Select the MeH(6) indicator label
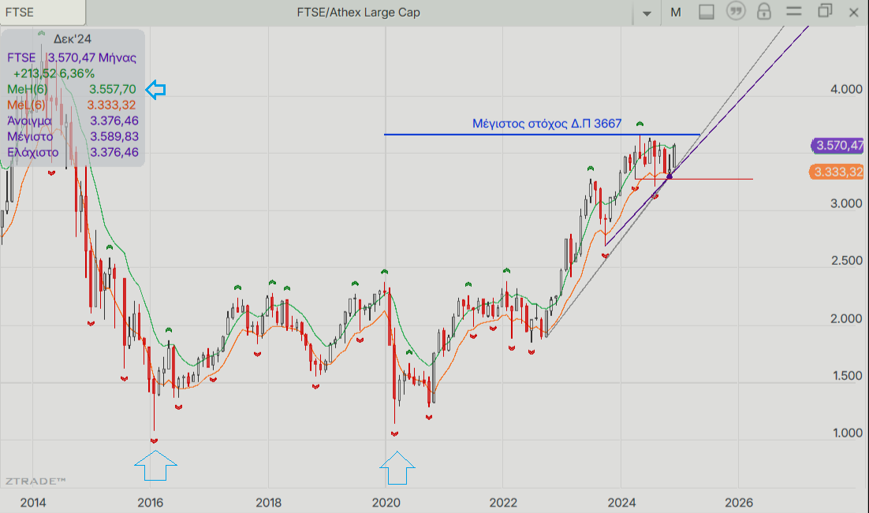The height and width of the screenshot is (513, 869). click(x=27, y=89)
